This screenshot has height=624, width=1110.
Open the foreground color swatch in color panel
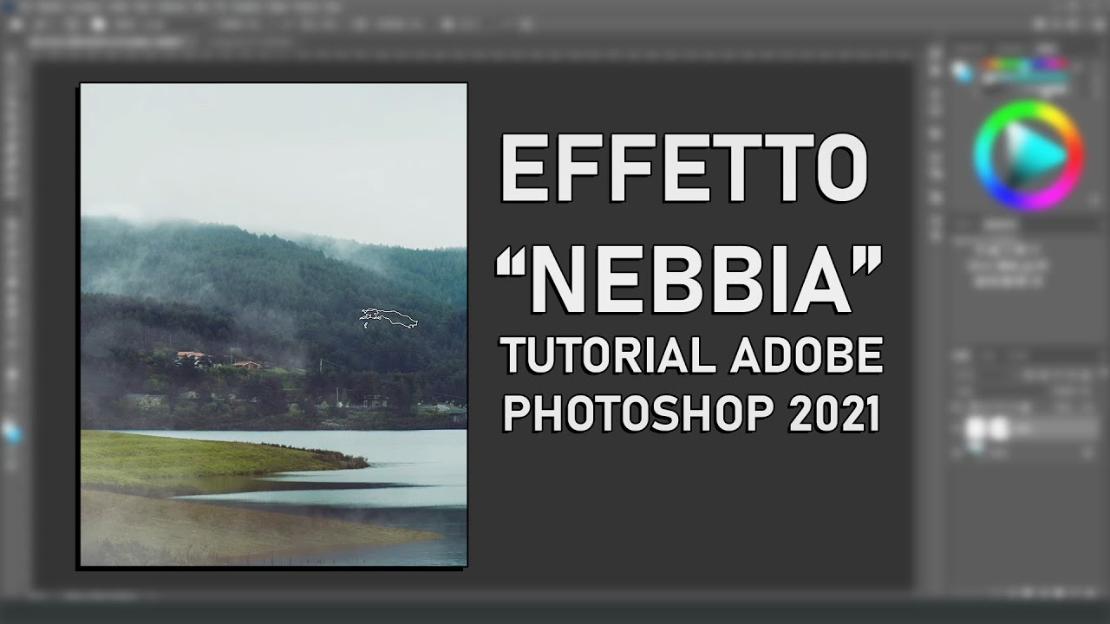point(960,70)
